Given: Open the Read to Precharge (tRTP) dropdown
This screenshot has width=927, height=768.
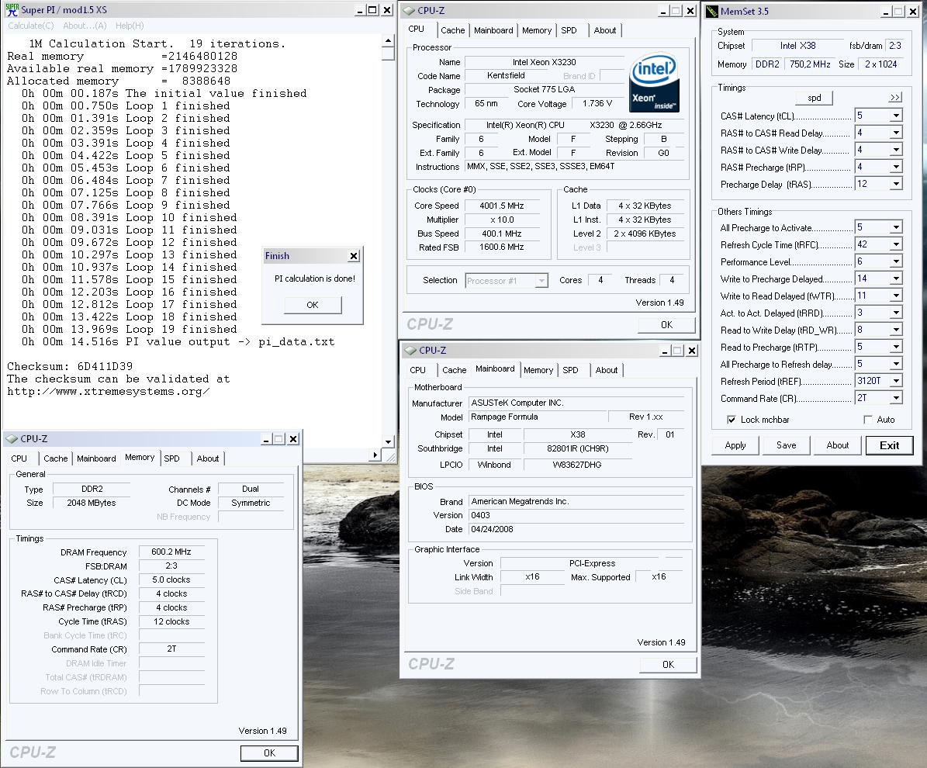Looking at the screenshot, I should coord(896,347).
